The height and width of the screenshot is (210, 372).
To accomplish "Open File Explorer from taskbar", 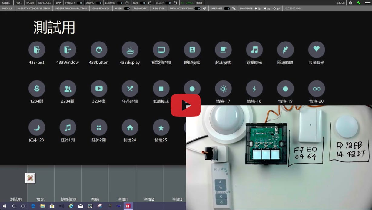I will pos(42,206).
